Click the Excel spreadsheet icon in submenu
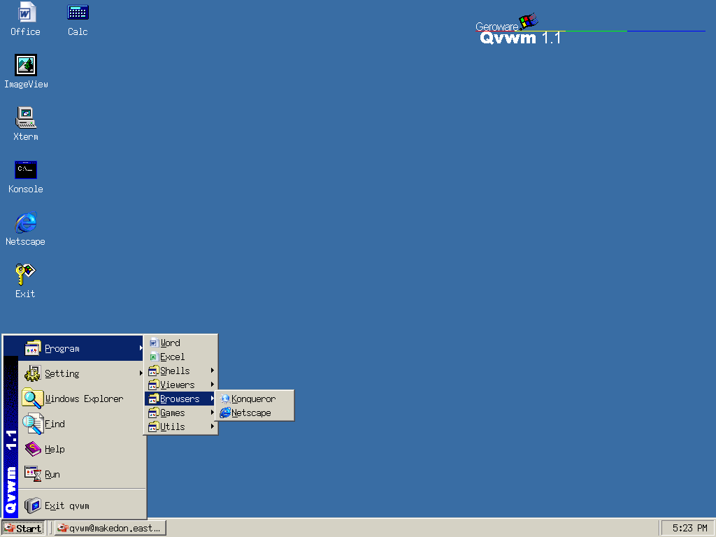 [x=154, y=357]
